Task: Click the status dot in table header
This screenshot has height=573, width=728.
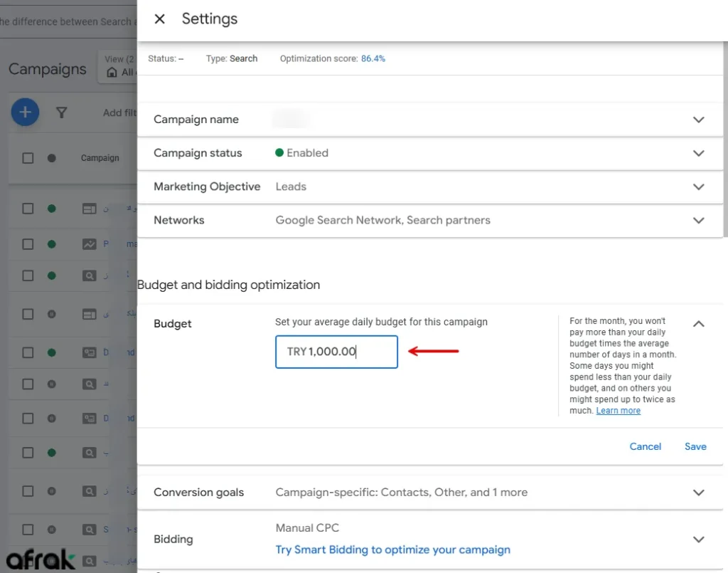Action: tap(51, 158)
